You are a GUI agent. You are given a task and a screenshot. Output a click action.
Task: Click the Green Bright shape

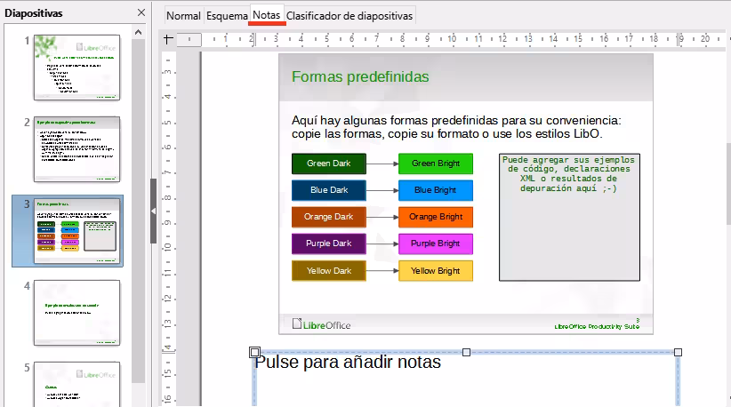click(x=436, y=164)
